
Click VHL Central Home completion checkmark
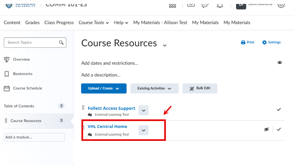click(x=279, y=129)
